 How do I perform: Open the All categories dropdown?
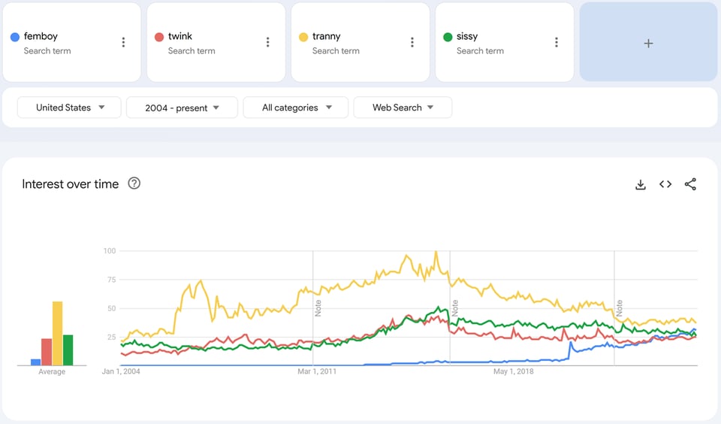(x=296, y=108)
